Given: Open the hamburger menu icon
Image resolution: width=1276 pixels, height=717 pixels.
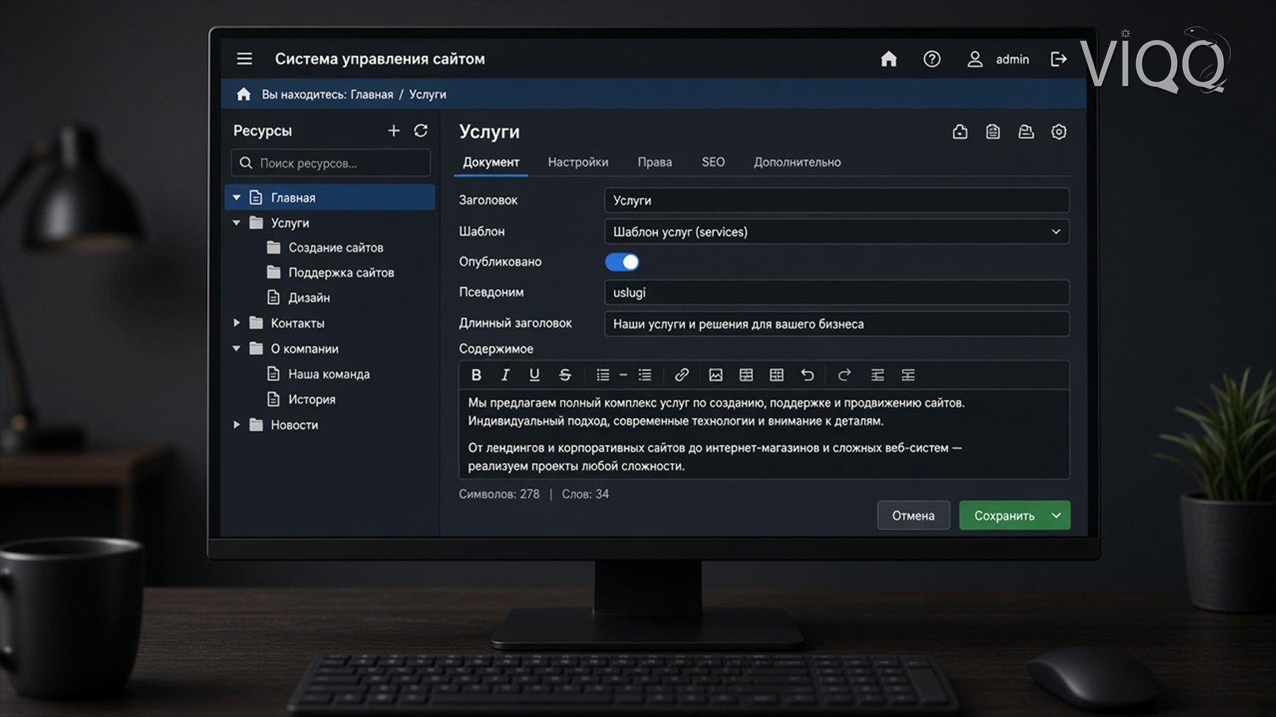Looking at the screenshot, I should [x=245, y=59].
